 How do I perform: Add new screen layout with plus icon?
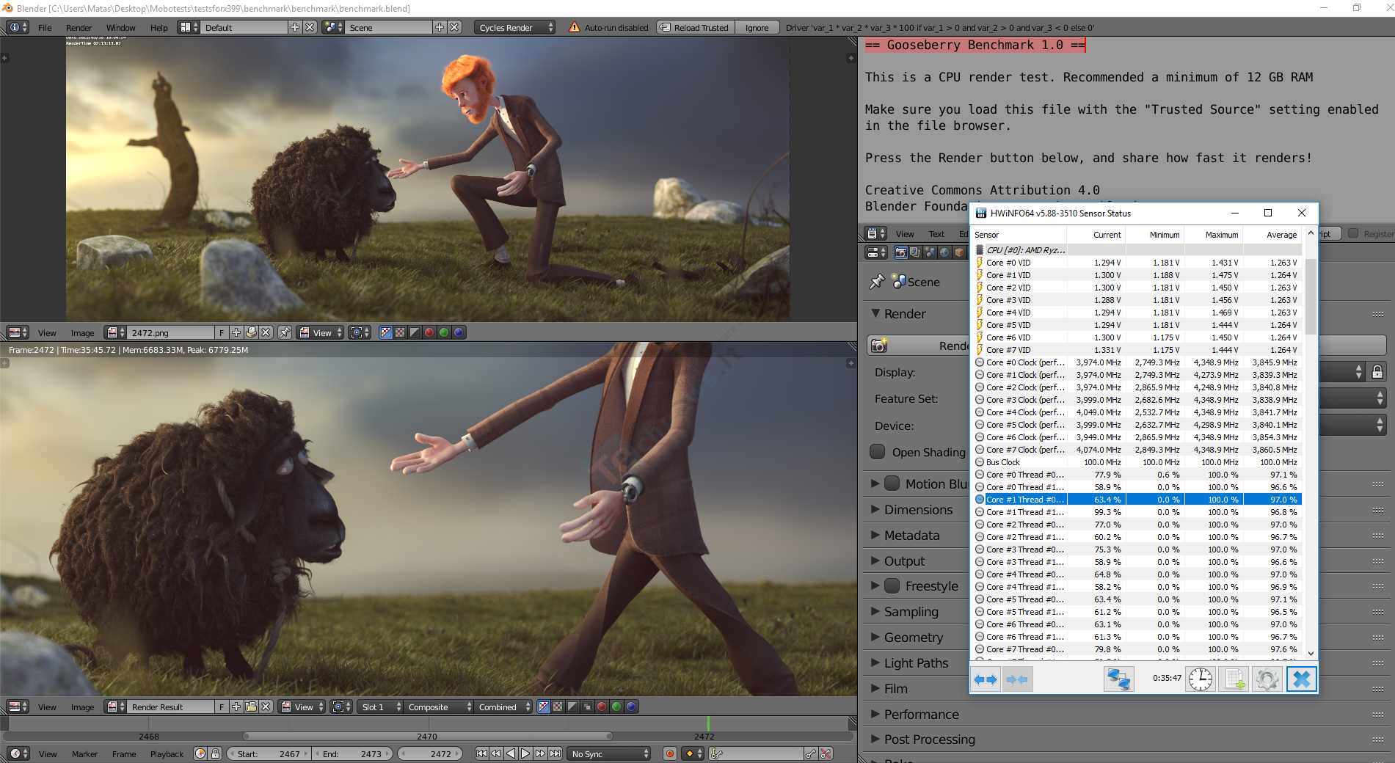295,27
